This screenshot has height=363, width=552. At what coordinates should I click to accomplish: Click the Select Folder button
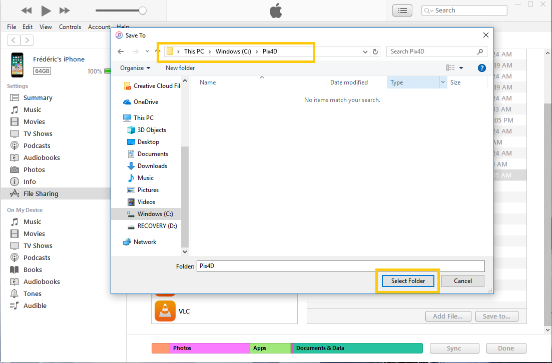[408, 280]
